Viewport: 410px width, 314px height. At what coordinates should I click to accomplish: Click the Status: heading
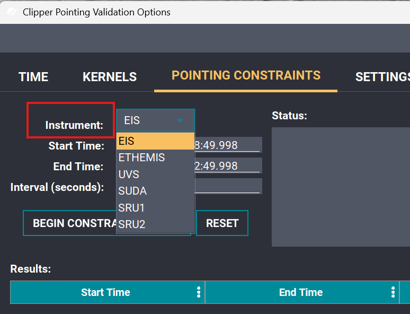point(289,116)
